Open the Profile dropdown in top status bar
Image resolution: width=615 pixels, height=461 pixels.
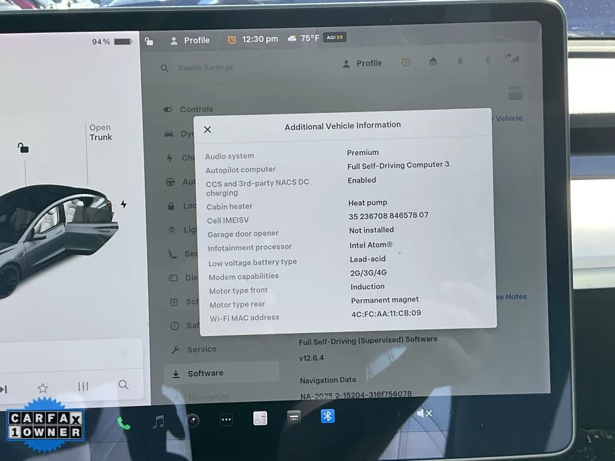coord(190,40)
